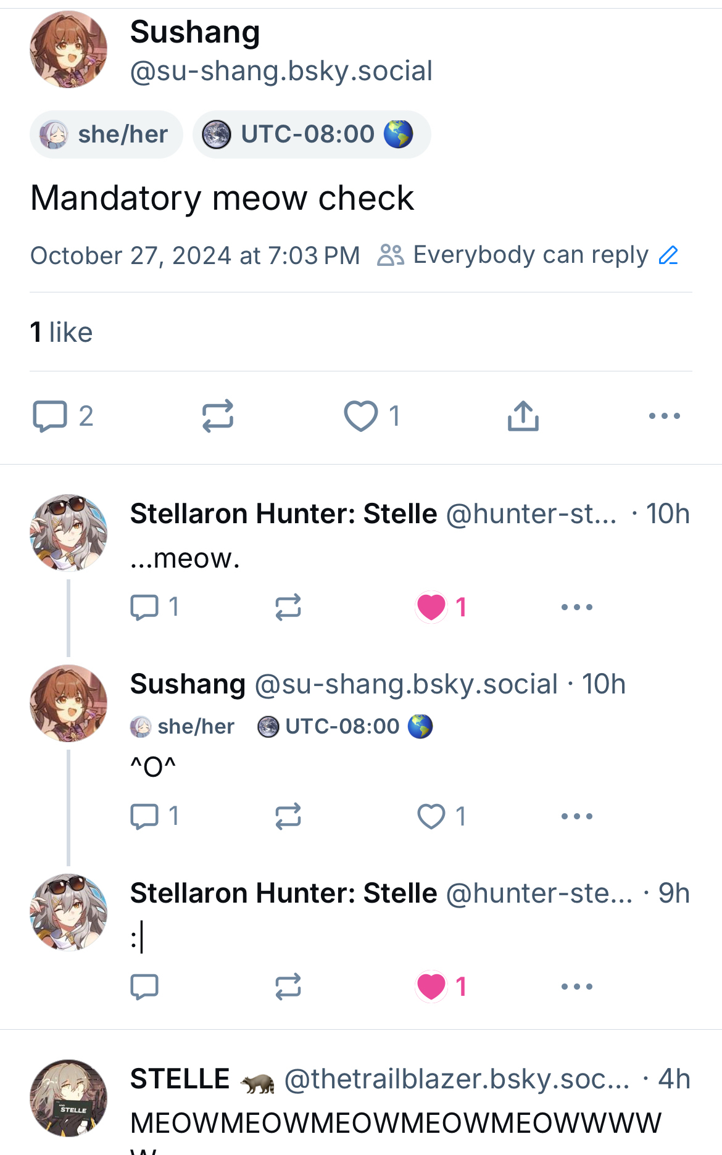Viewport: 722px width, 1155px height.
Task: Select the she/her label badge
Action: (x=106, y=135)
